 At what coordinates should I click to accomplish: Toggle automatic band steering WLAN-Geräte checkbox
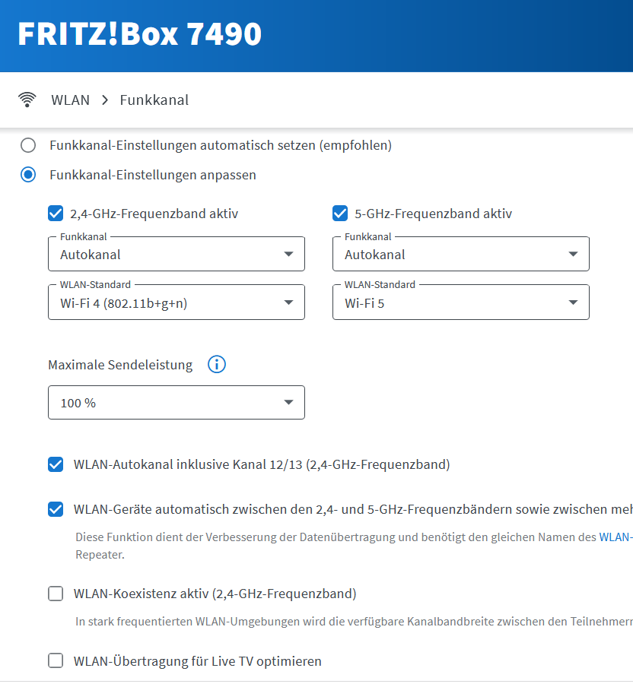pyautogui.click(x=56, y=509)
